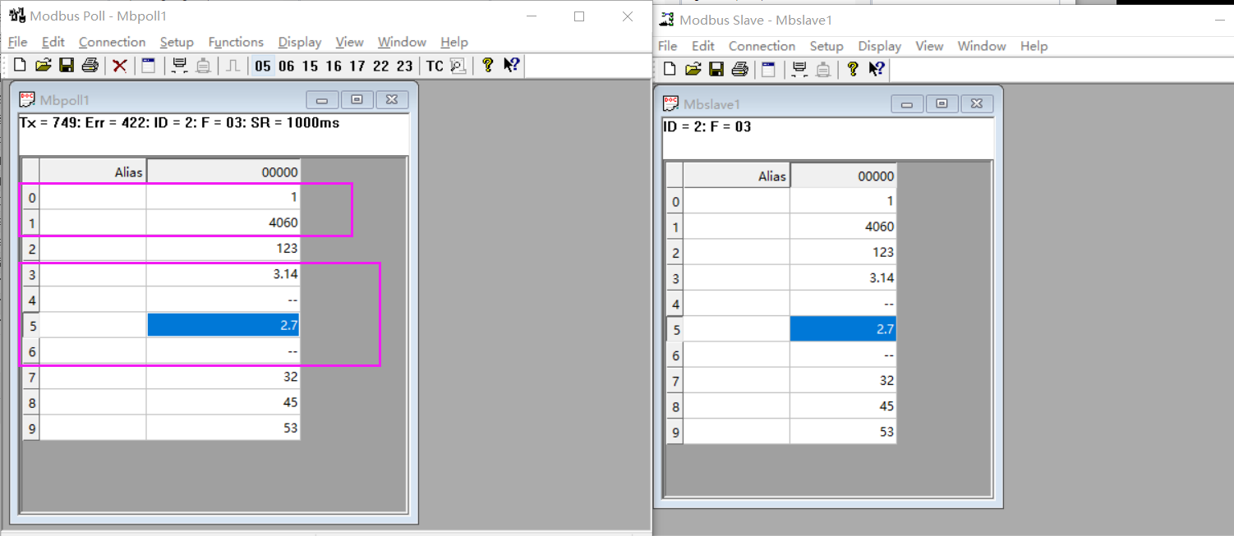This screenshot has height=536, width=1234.
Task: Select function 17 button in Modbus Poll toolbar
Action: coord(357,66)
